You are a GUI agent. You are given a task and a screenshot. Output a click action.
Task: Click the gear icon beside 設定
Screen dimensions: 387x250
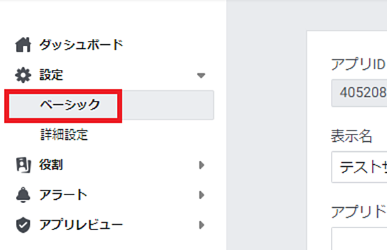[23, 75]
